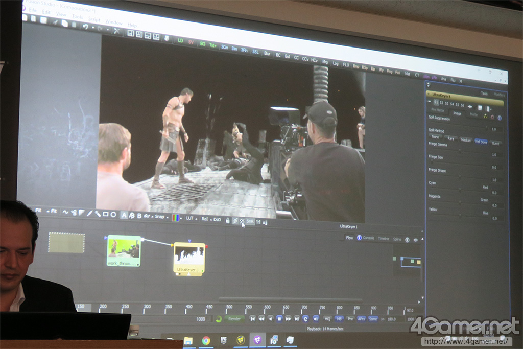Screen dimensions: 523x349
Task: Open the Pre Matte tab in UltraKeyer
Action: (437, 110)
